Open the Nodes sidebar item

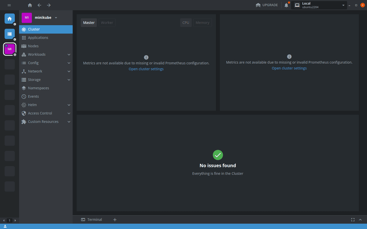point(33,46)
